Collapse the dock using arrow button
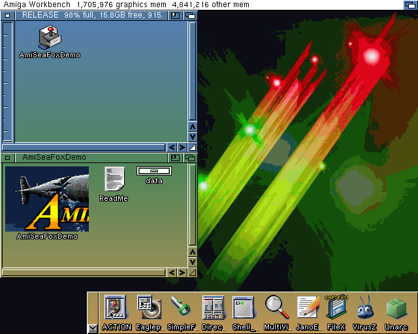418x334 pixels. coord(93,328)
